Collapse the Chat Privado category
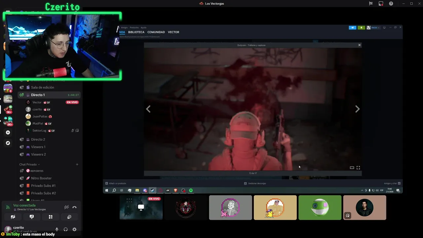This screenshot has height=238, width=423. pyautogui.click(x=29, y=164)
